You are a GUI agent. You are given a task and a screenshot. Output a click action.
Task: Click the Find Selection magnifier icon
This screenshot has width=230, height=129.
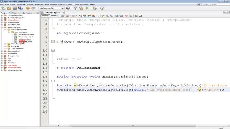click(80, 16)
